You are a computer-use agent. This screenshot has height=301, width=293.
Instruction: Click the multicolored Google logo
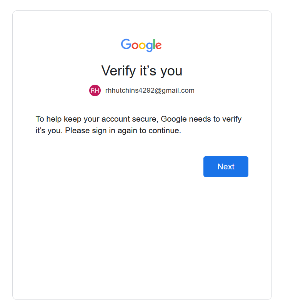142,45
